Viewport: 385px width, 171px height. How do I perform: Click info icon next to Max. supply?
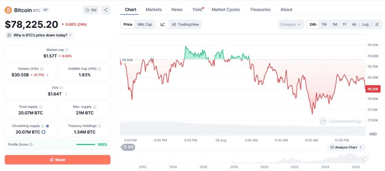(x=94, y=107)
